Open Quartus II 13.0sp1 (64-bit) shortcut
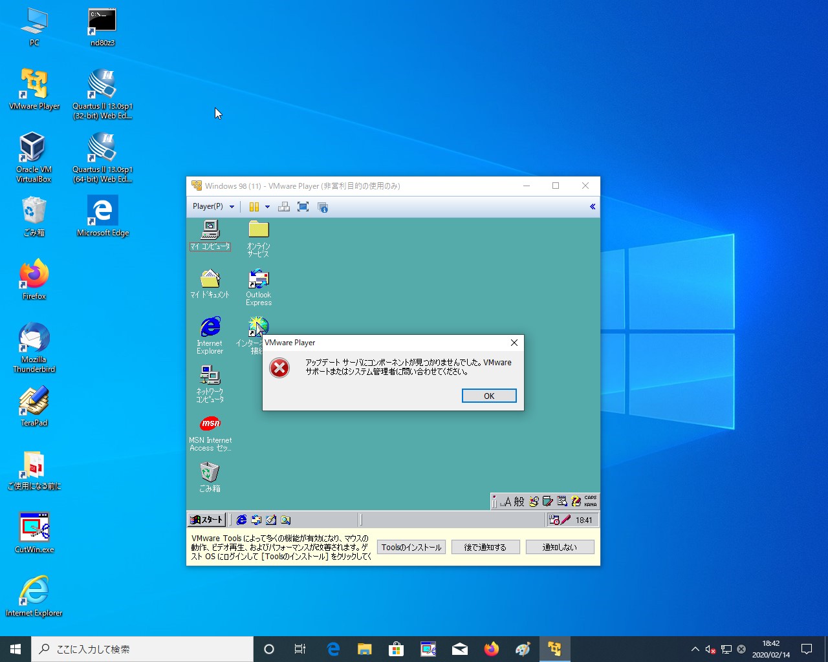The image size is (828, 662). pyautogui.click(x=102, y=157)
